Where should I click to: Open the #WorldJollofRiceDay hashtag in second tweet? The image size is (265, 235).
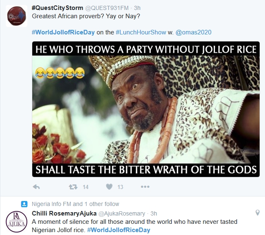click(x=119, y=230)
